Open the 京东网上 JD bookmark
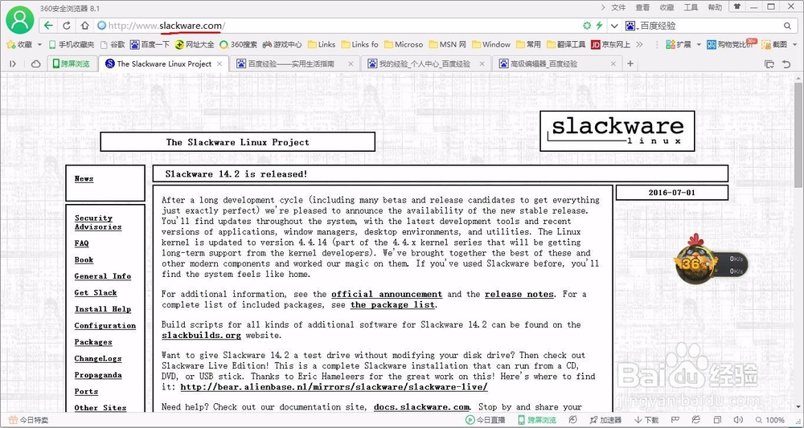 611,44
